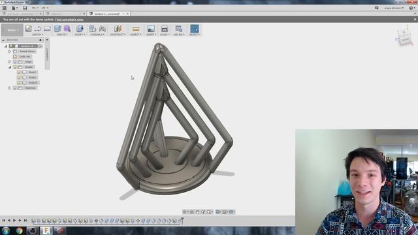Click the New Component assemble icon

pyautogui.click(x=93, y=29)
